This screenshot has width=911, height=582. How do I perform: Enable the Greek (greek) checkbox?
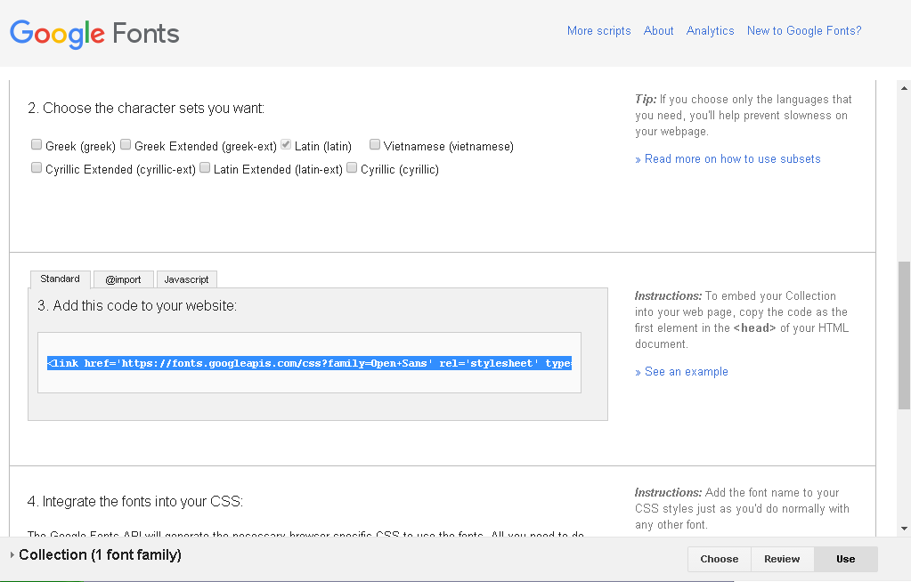pyautogui.click(x=37, y=145)
